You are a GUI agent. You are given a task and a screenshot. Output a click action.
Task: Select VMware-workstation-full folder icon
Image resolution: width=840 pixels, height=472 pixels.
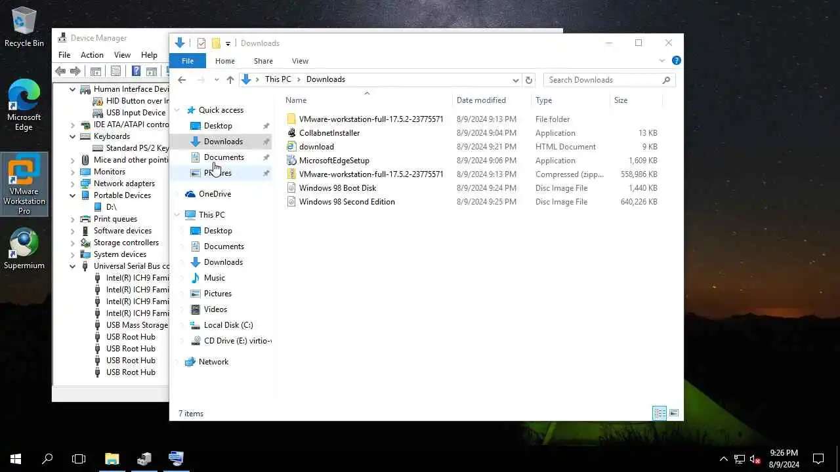[292, 119]
